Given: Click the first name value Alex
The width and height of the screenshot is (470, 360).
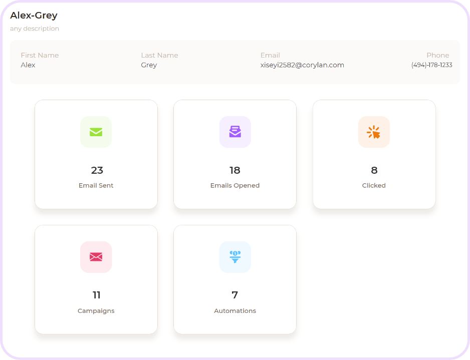Looking at the screenshot, I should (28, 65).
